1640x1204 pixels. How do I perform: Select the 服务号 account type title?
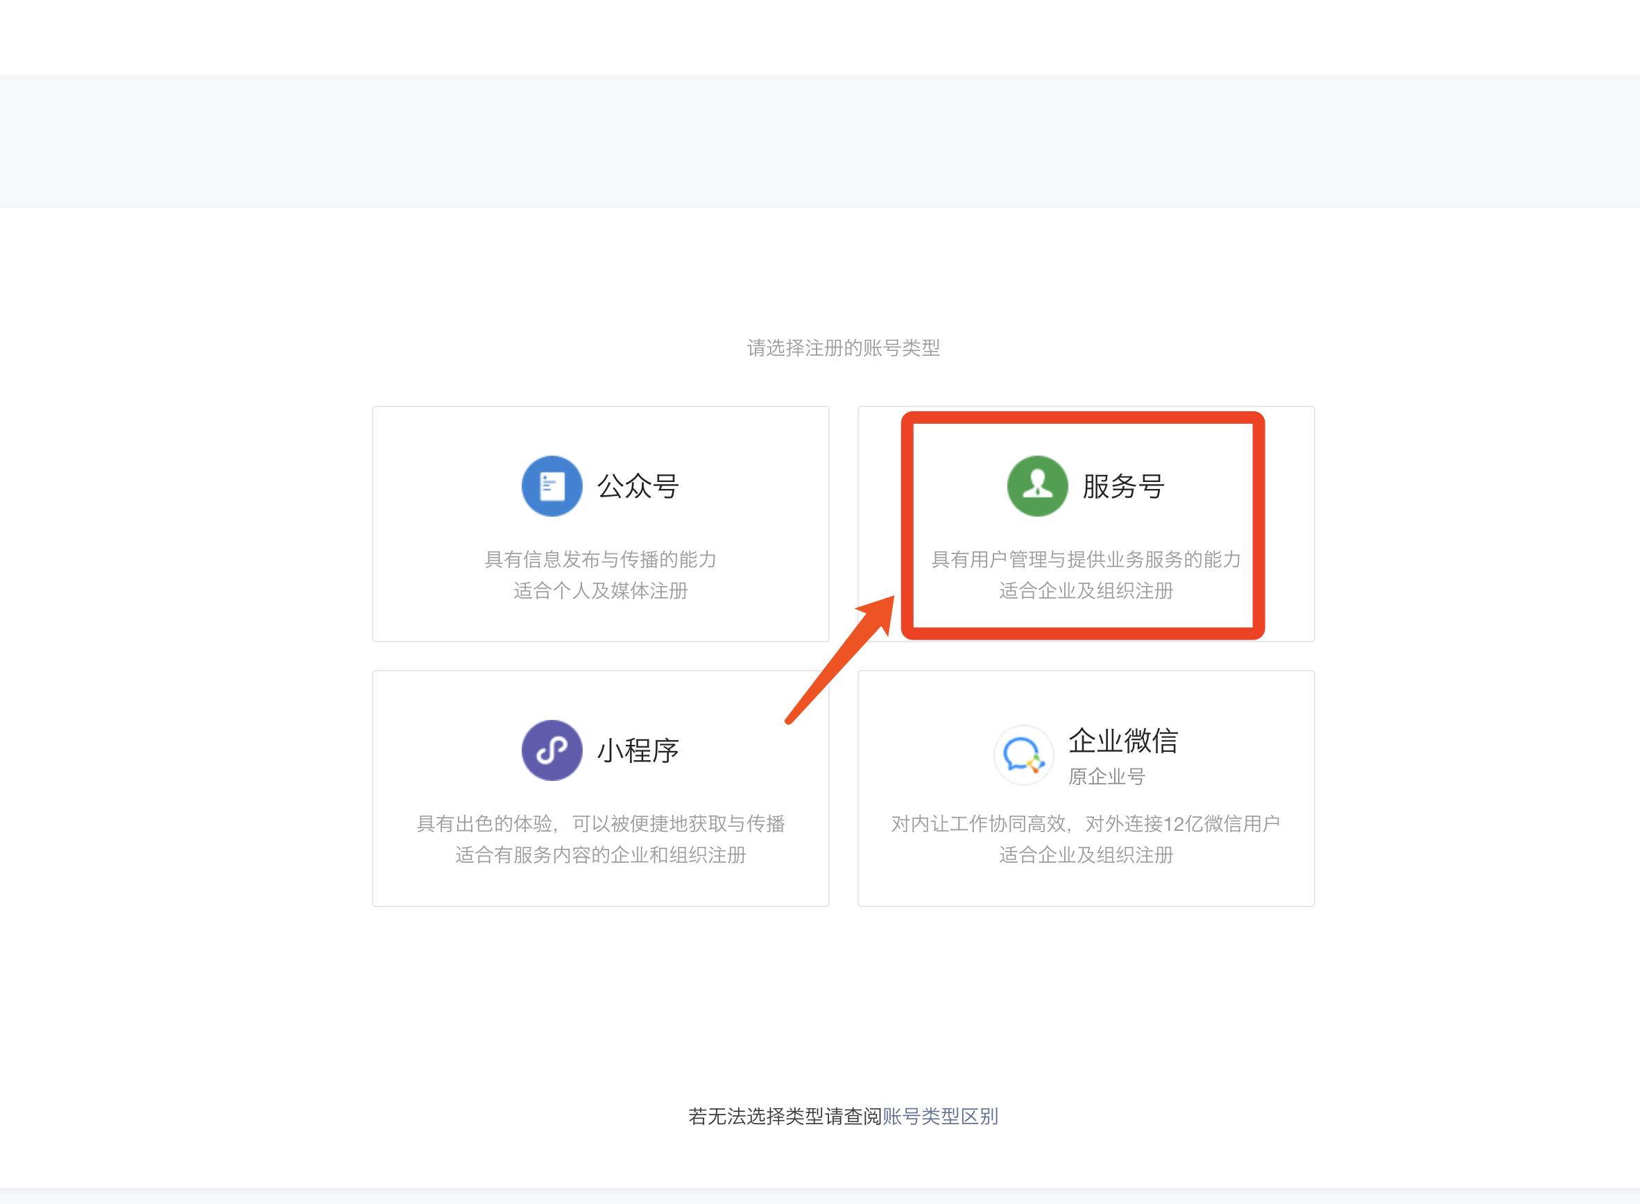tap(1123, 486)
